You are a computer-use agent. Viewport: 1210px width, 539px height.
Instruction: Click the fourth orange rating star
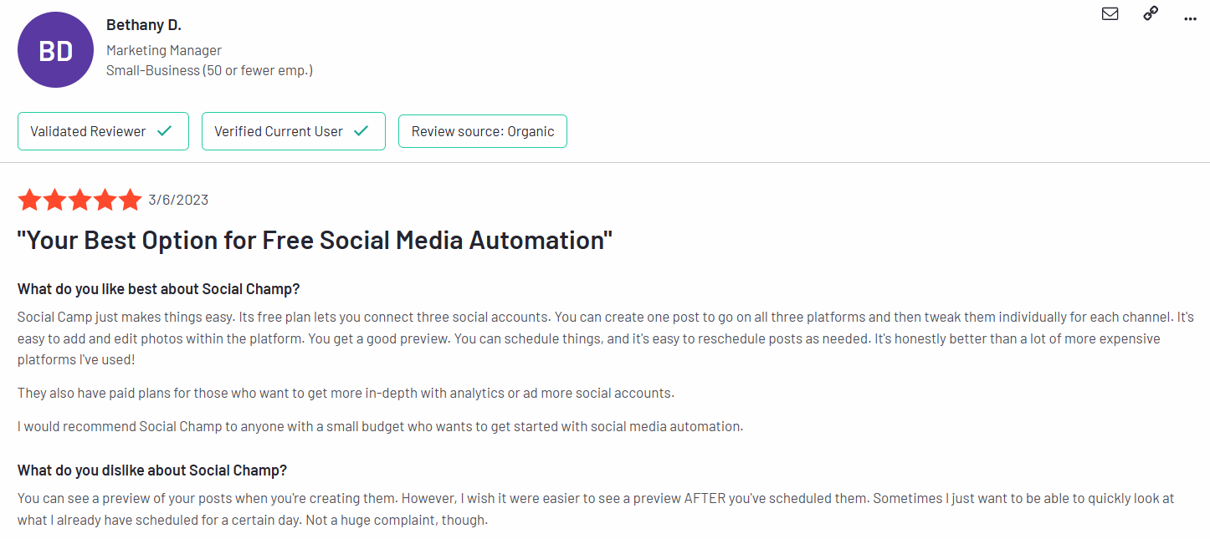click(x=105, y=200)
